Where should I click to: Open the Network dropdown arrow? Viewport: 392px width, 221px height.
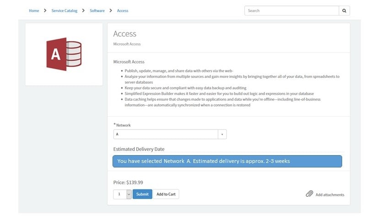tap(222, 134)
